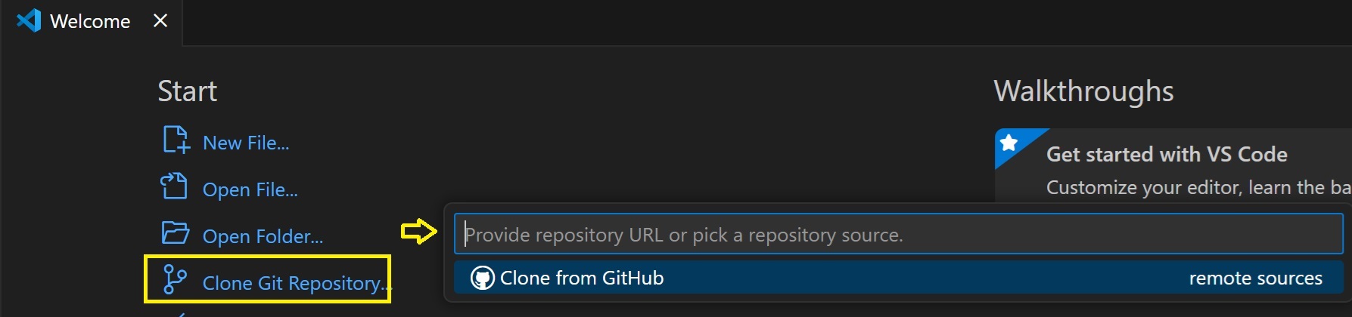Viewport: 1352px width, 317px height.
Task: Click the New File page icon
Action: pyautogui.click(x=176, y=140)
